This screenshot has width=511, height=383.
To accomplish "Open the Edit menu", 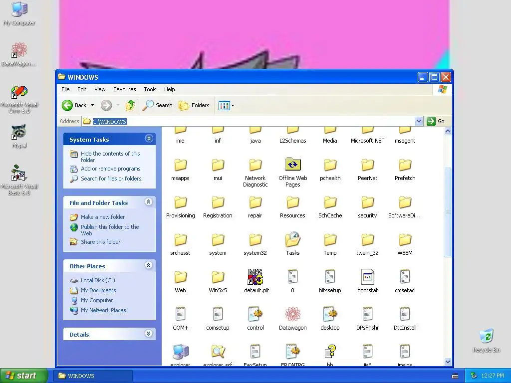I will (82, 89).
